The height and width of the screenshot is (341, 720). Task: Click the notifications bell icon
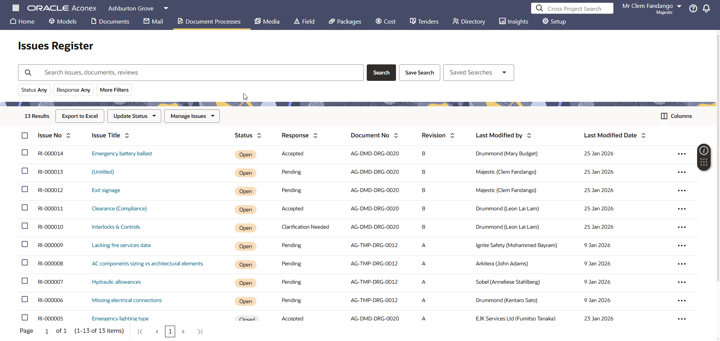click(706, 8)
